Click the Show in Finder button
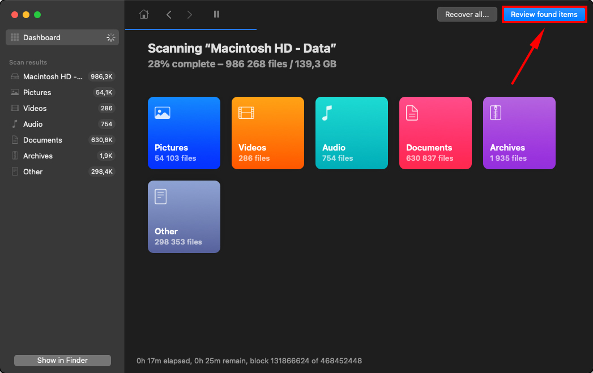The width and height of the screenshot is (593, 373). 62,360
